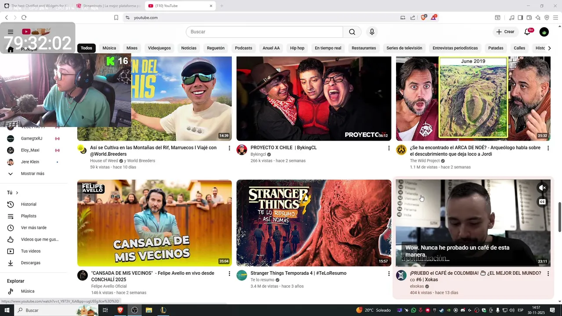Open Brave VPN shield icon
The image size is (562, 316).
(x=547, y=18)
